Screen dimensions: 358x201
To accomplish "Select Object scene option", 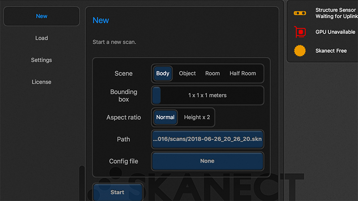I will tap(187, 73).
